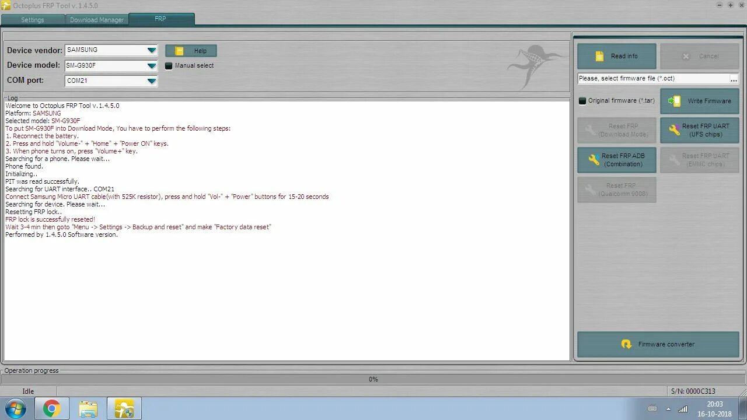Click the Reset FRP ADB wrench icon
This screenshot has height=420, width=747.
pyautogui.click(x=594, y=160)
